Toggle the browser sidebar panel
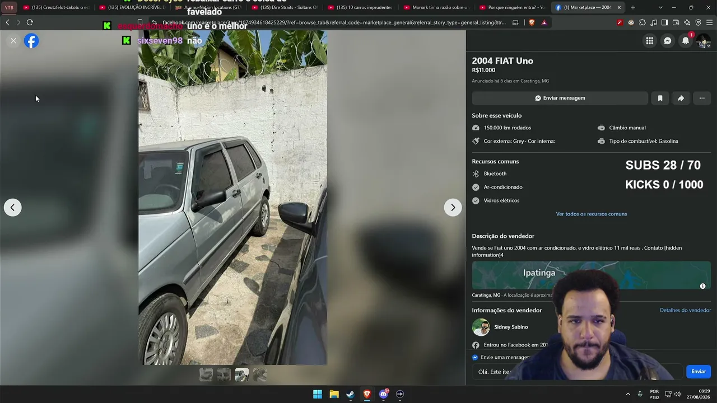This screenshot has height=403, width=717. pos(664,22)
